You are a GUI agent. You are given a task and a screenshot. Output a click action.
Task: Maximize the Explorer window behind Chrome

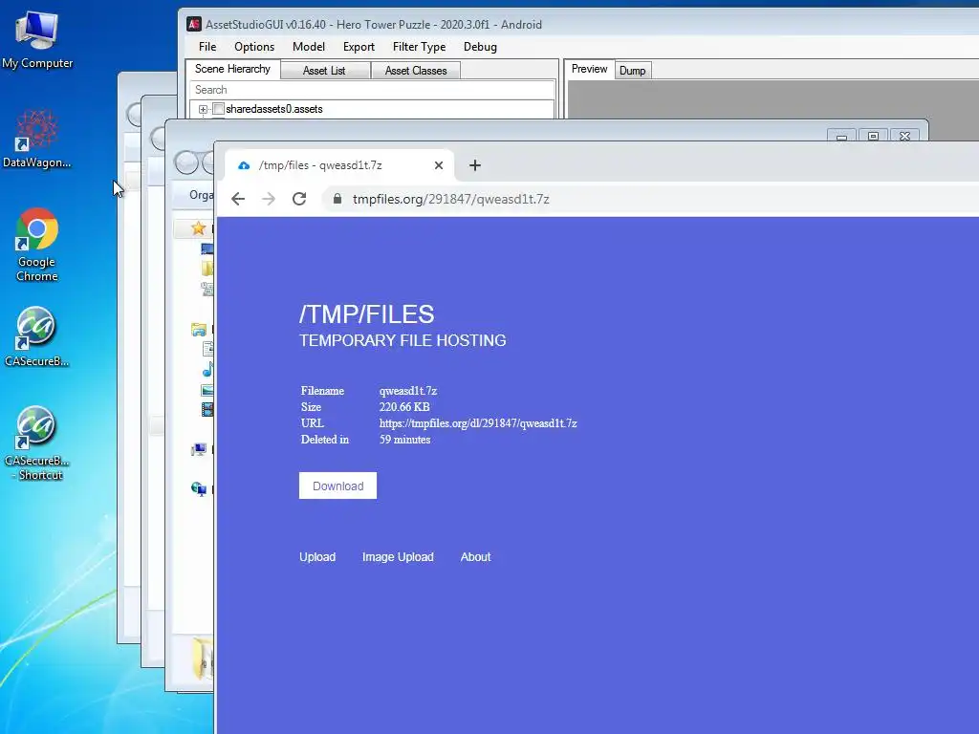873,136
